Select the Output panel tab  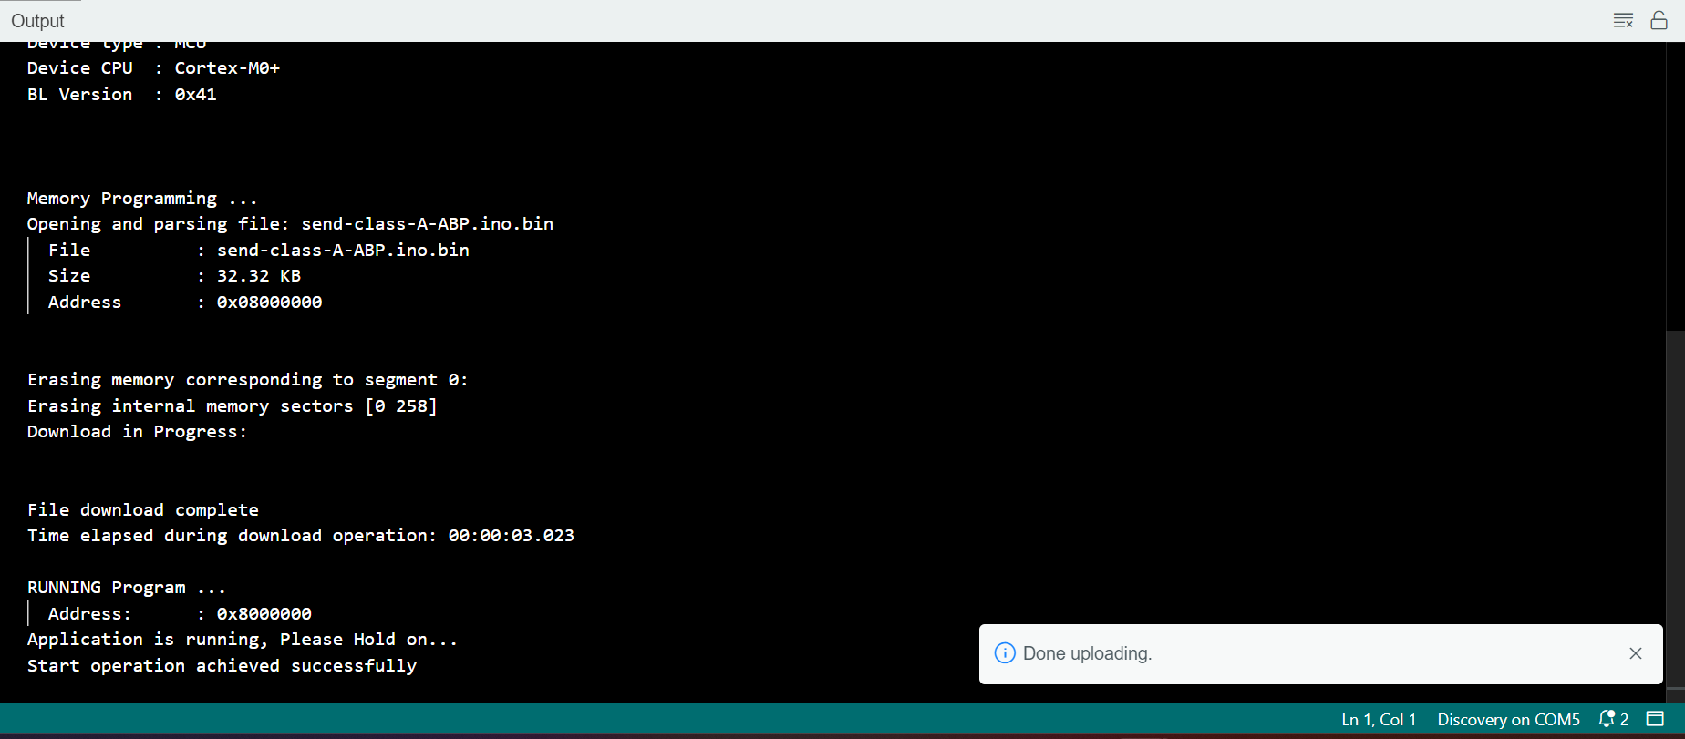pyautogui.click(x=37, y=20)
